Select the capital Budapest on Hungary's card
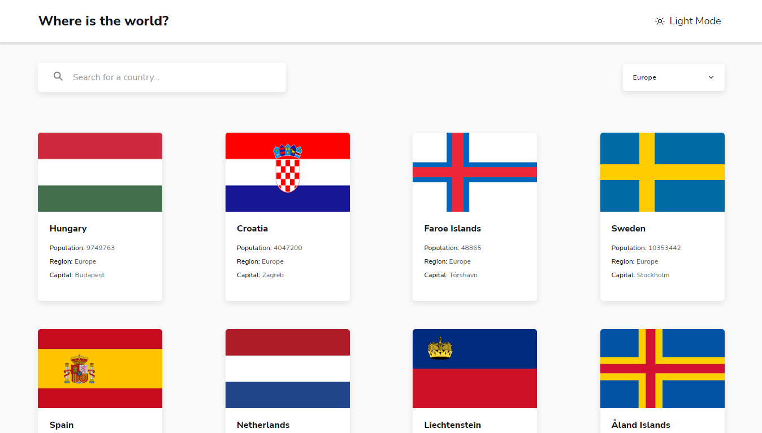Image resolution: width=762 pixels, height=433 pixels. [89, 275]
